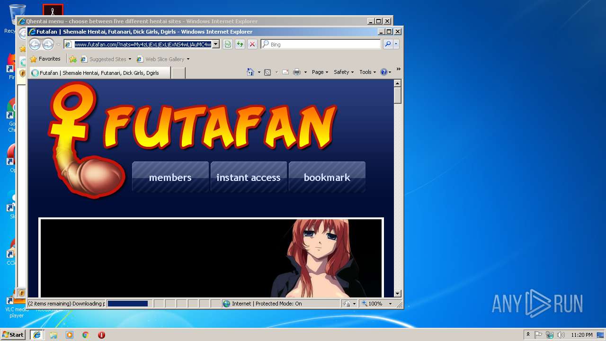Click the volume speaker tray icon

(x=561, y=335)
